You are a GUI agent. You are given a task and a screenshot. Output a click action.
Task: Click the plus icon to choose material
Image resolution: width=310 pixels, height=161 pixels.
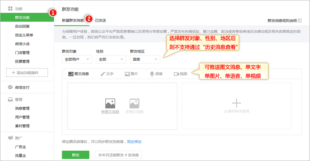click(237, 103)
